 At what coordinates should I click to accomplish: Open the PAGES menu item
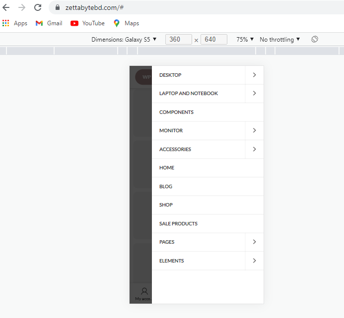point(199,242)
